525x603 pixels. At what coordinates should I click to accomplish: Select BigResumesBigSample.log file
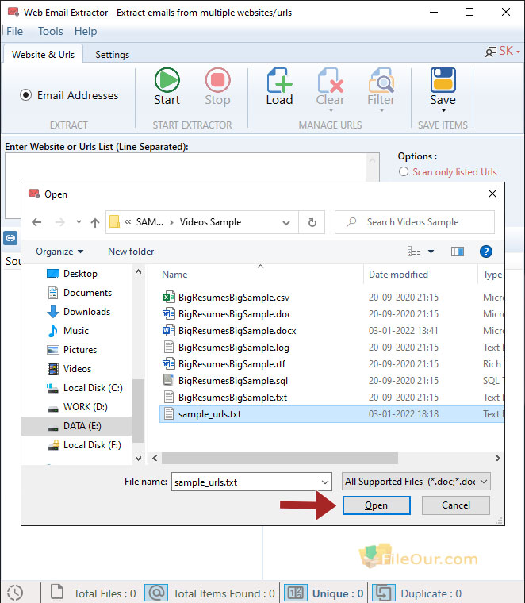[x=234, y=348]
